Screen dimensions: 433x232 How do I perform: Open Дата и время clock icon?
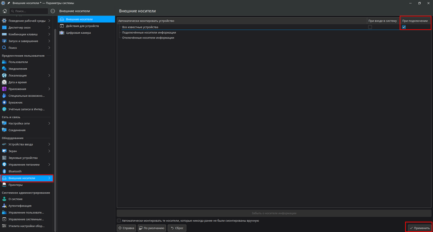coord(4,82)
